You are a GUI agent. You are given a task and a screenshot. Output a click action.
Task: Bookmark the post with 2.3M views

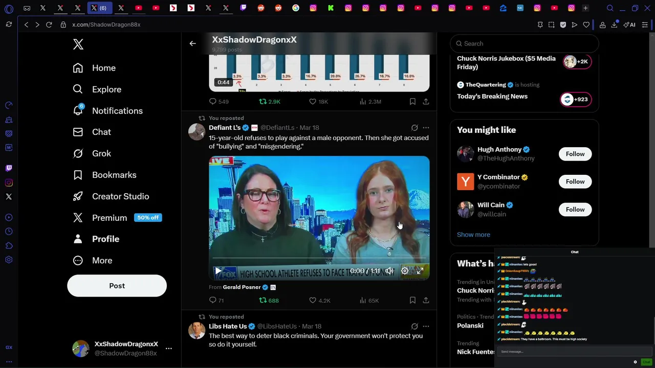412,102
